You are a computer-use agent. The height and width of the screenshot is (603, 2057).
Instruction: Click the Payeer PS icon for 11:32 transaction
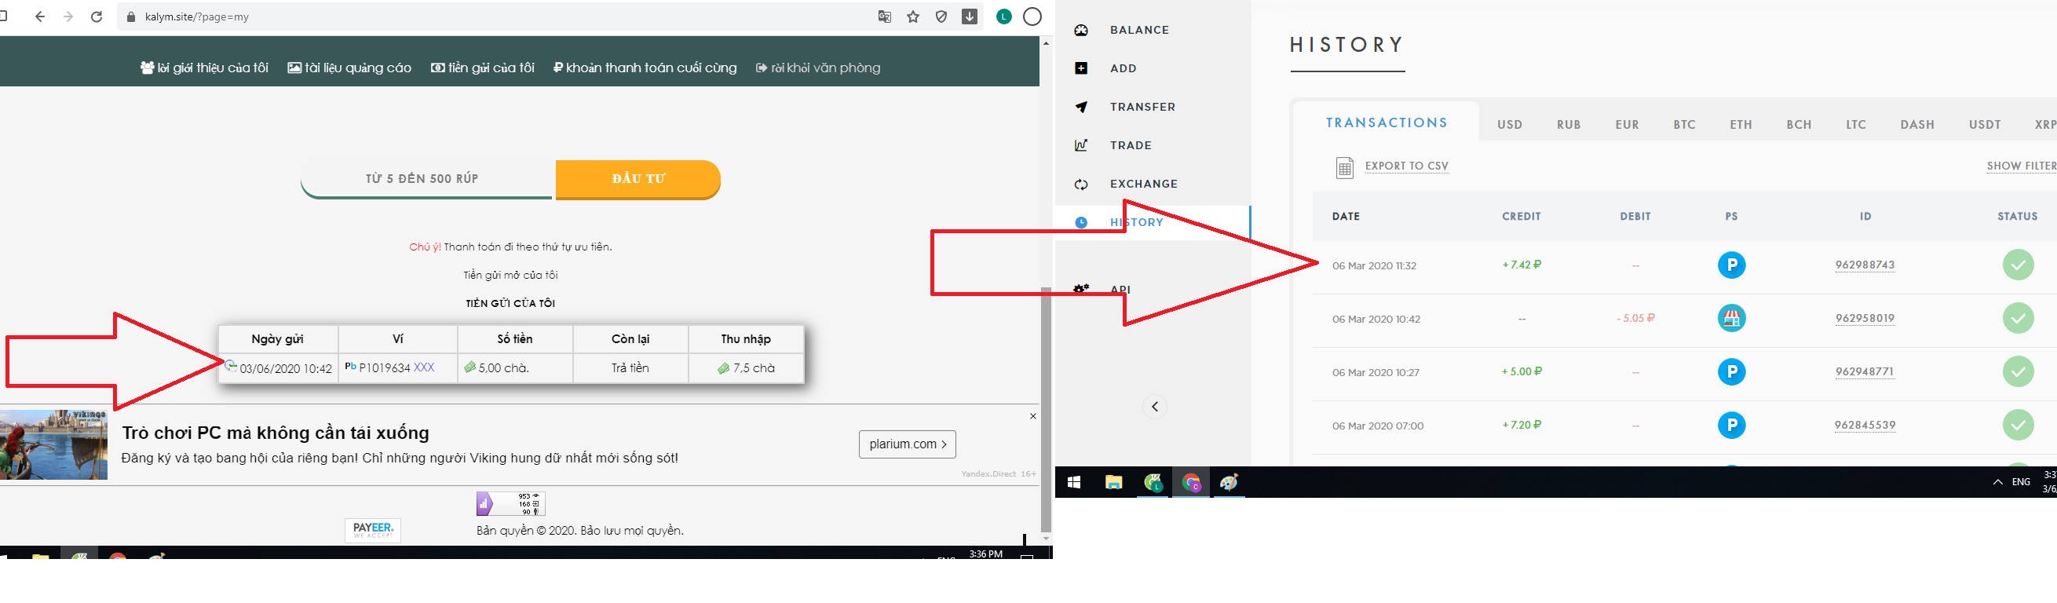pos(1731,265)
